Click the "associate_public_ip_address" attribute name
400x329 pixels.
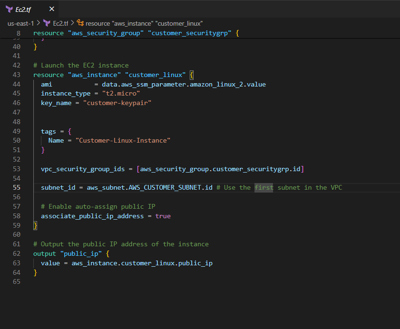click(92, 216)
